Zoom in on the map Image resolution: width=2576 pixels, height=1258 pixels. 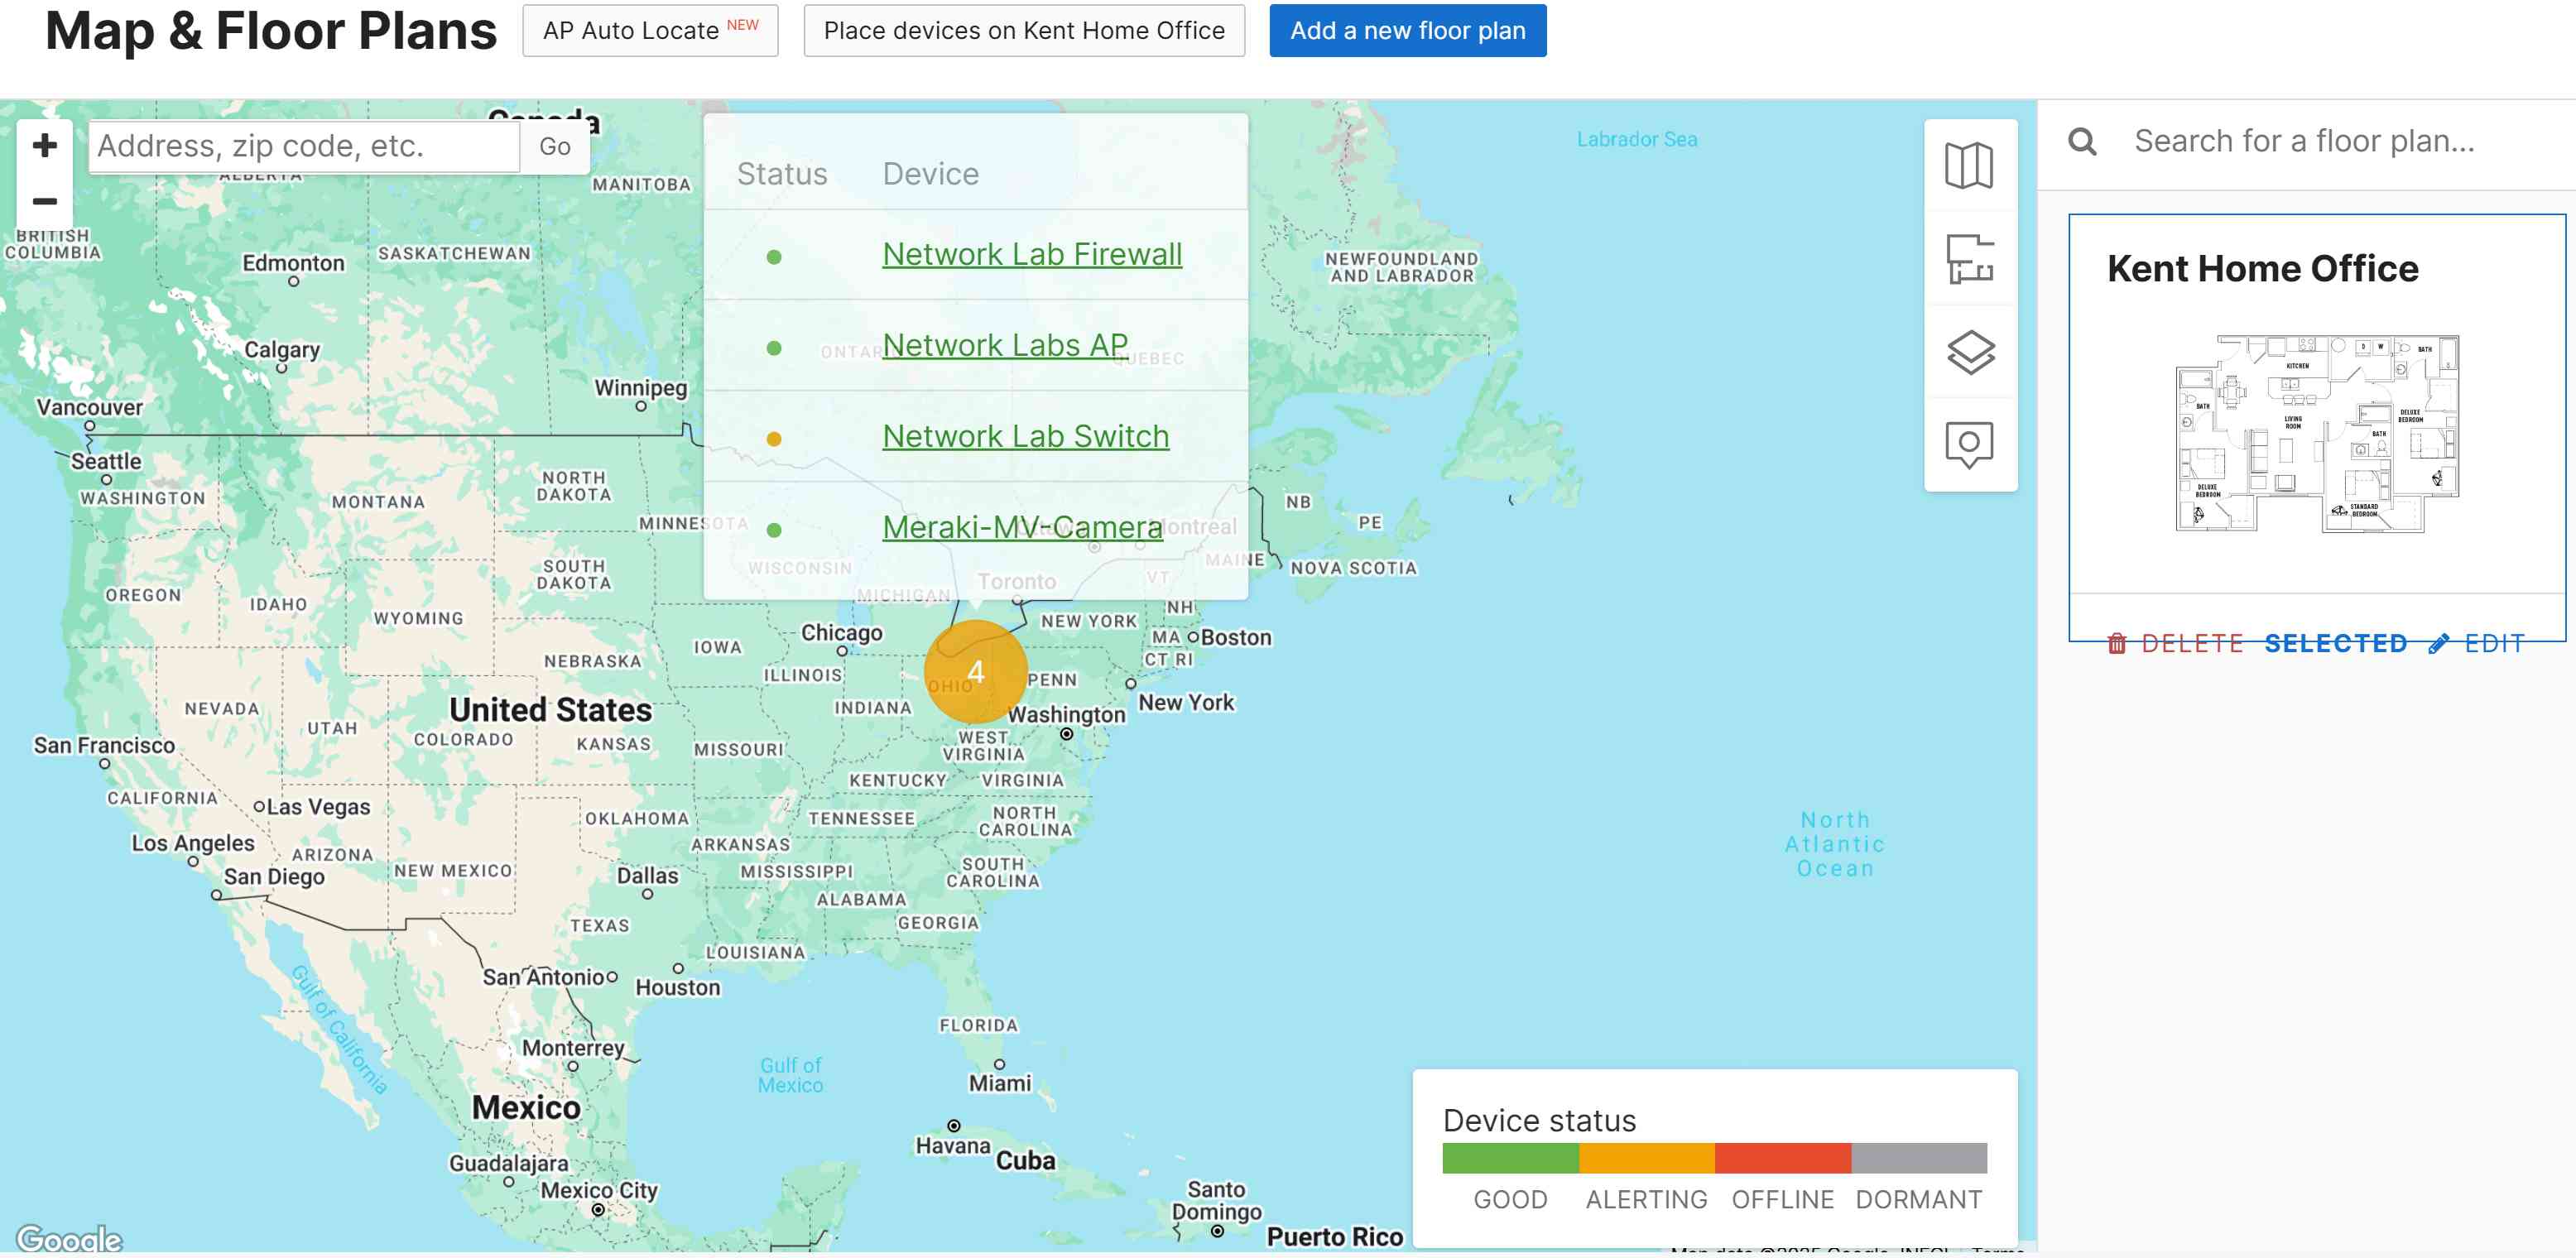44,146
